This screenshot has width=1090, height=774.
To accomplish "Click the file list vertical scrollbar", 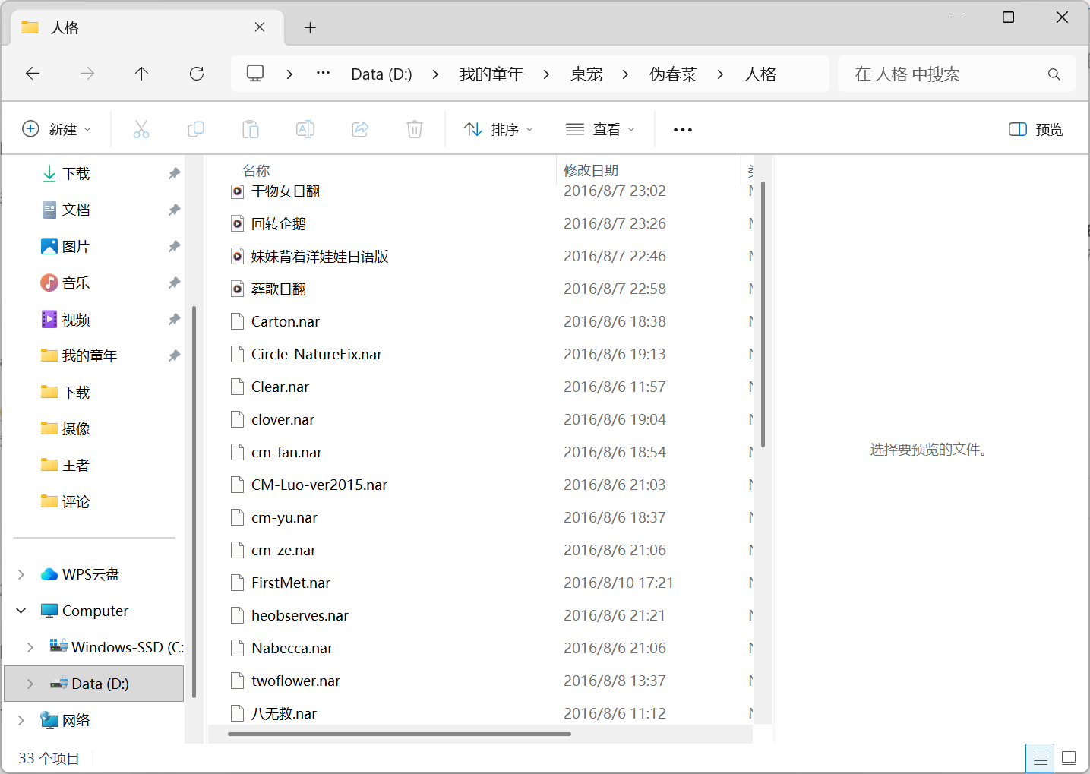I will (763, 314).
